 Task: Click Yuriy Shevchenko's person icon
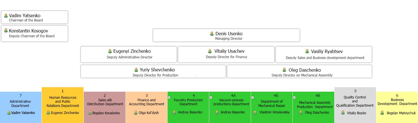136,70
